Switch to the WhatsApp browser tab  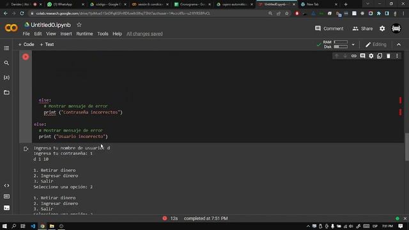pos(65,4)
